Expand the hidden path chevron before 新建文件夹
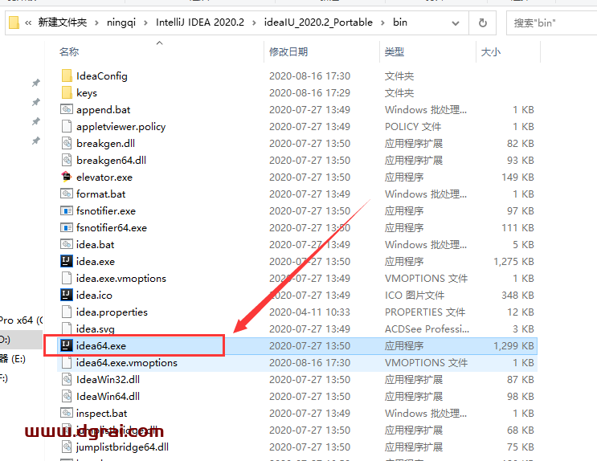The height and width of the screenshot is (461, 597). click(28, 22)
